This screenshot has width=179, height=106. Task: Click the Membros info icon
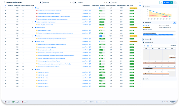click(x=151, y=39)
